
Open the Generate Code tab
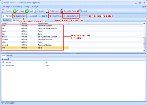pos(71,16)
